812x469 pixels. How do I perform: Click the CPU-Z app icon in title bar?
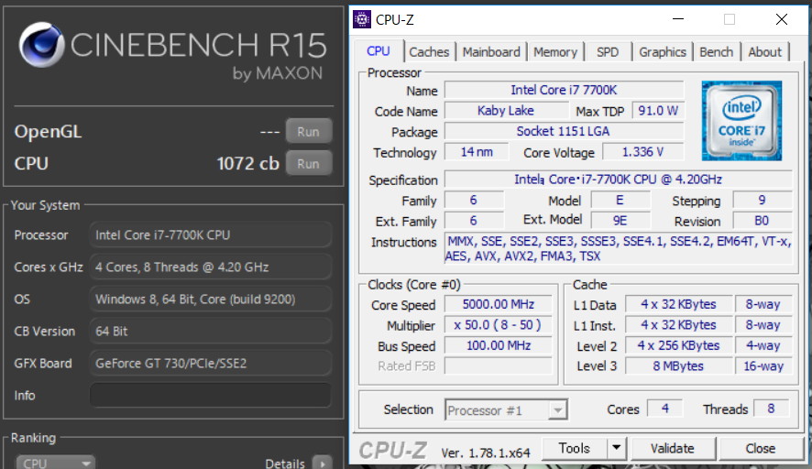point(362,19)
